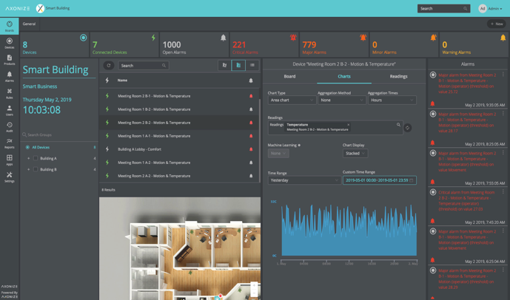Select the radio on the Critical alarm entry
The image size is (510, 300).
433,192
